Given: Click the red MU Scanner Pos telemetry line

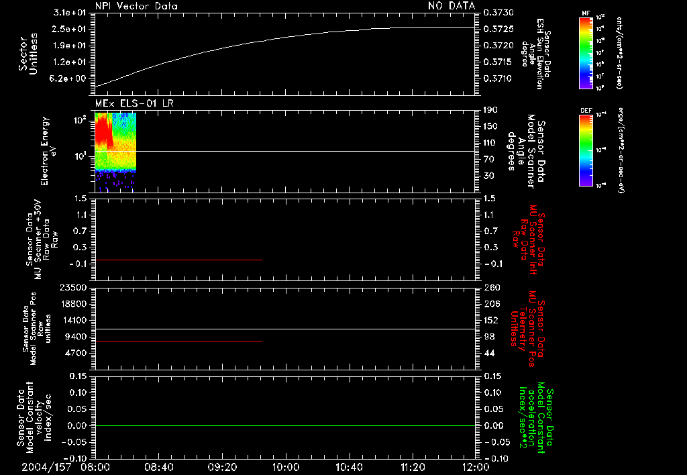Looking at the screenshot, I should pos(178,341).
